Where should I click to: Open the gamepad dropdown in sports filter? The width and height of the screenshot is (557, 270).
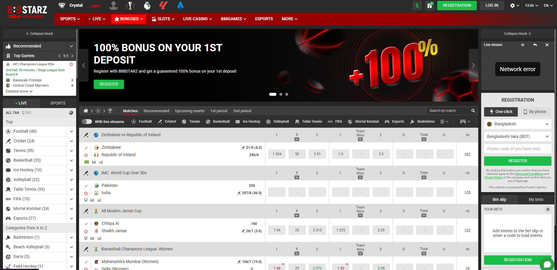point(465,122)
